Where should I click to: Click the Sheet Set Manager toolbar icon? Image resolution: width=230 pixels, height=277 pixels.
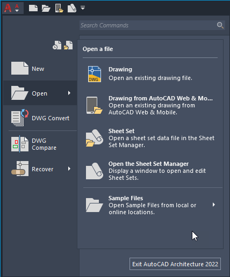[x=72, y=8]
